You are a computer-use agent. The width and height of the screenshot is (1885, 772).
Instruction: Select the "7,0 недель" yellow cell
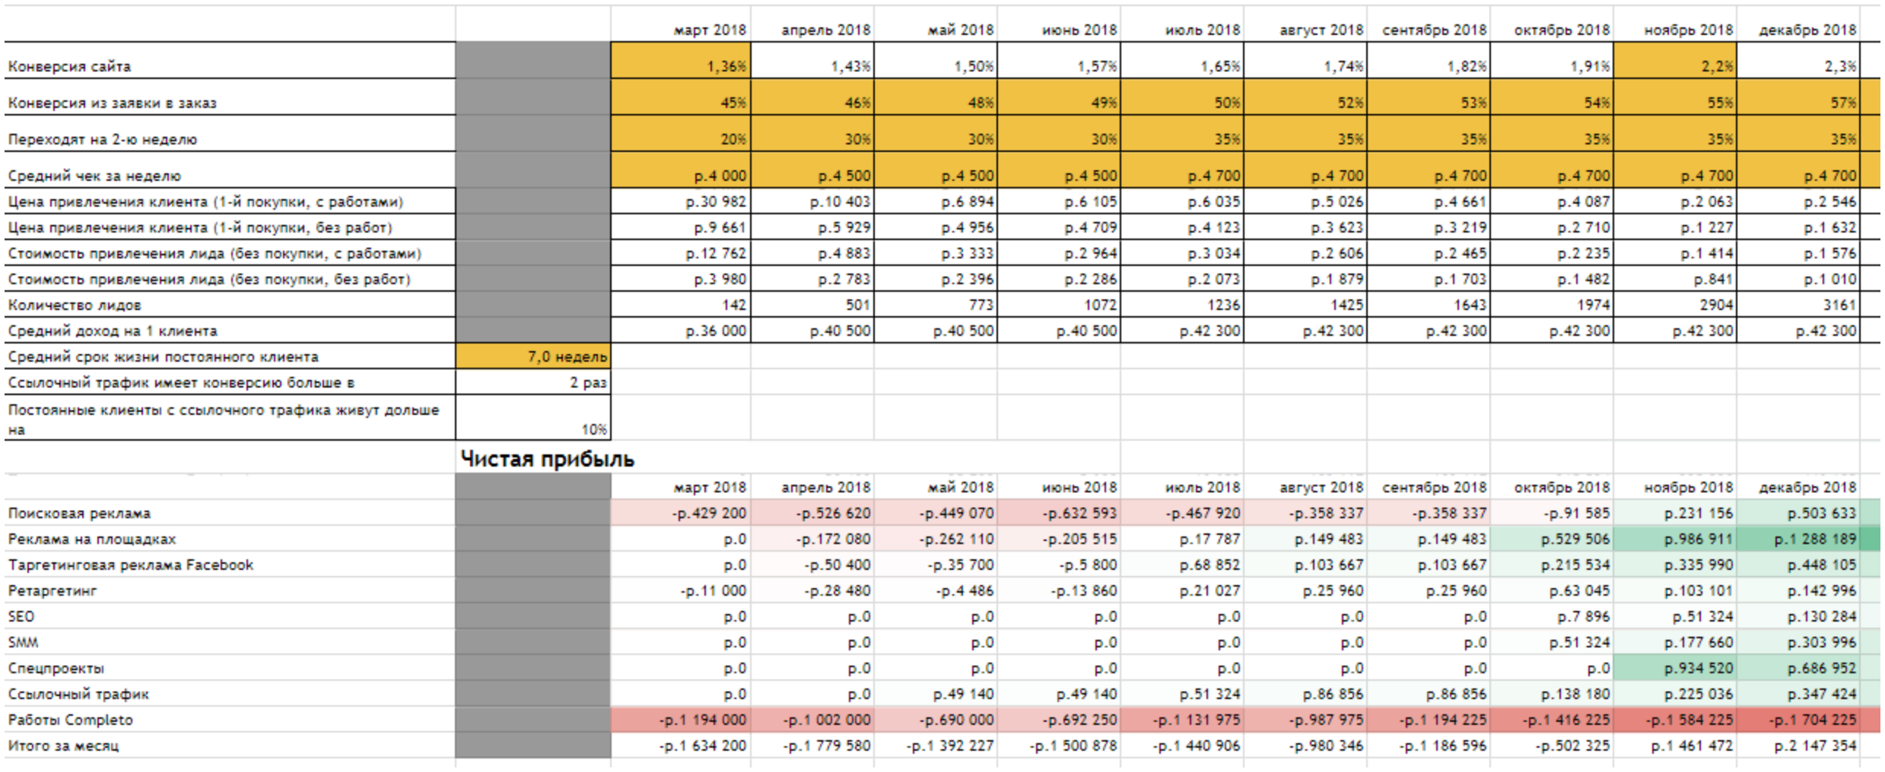click(x=532, y=356)
